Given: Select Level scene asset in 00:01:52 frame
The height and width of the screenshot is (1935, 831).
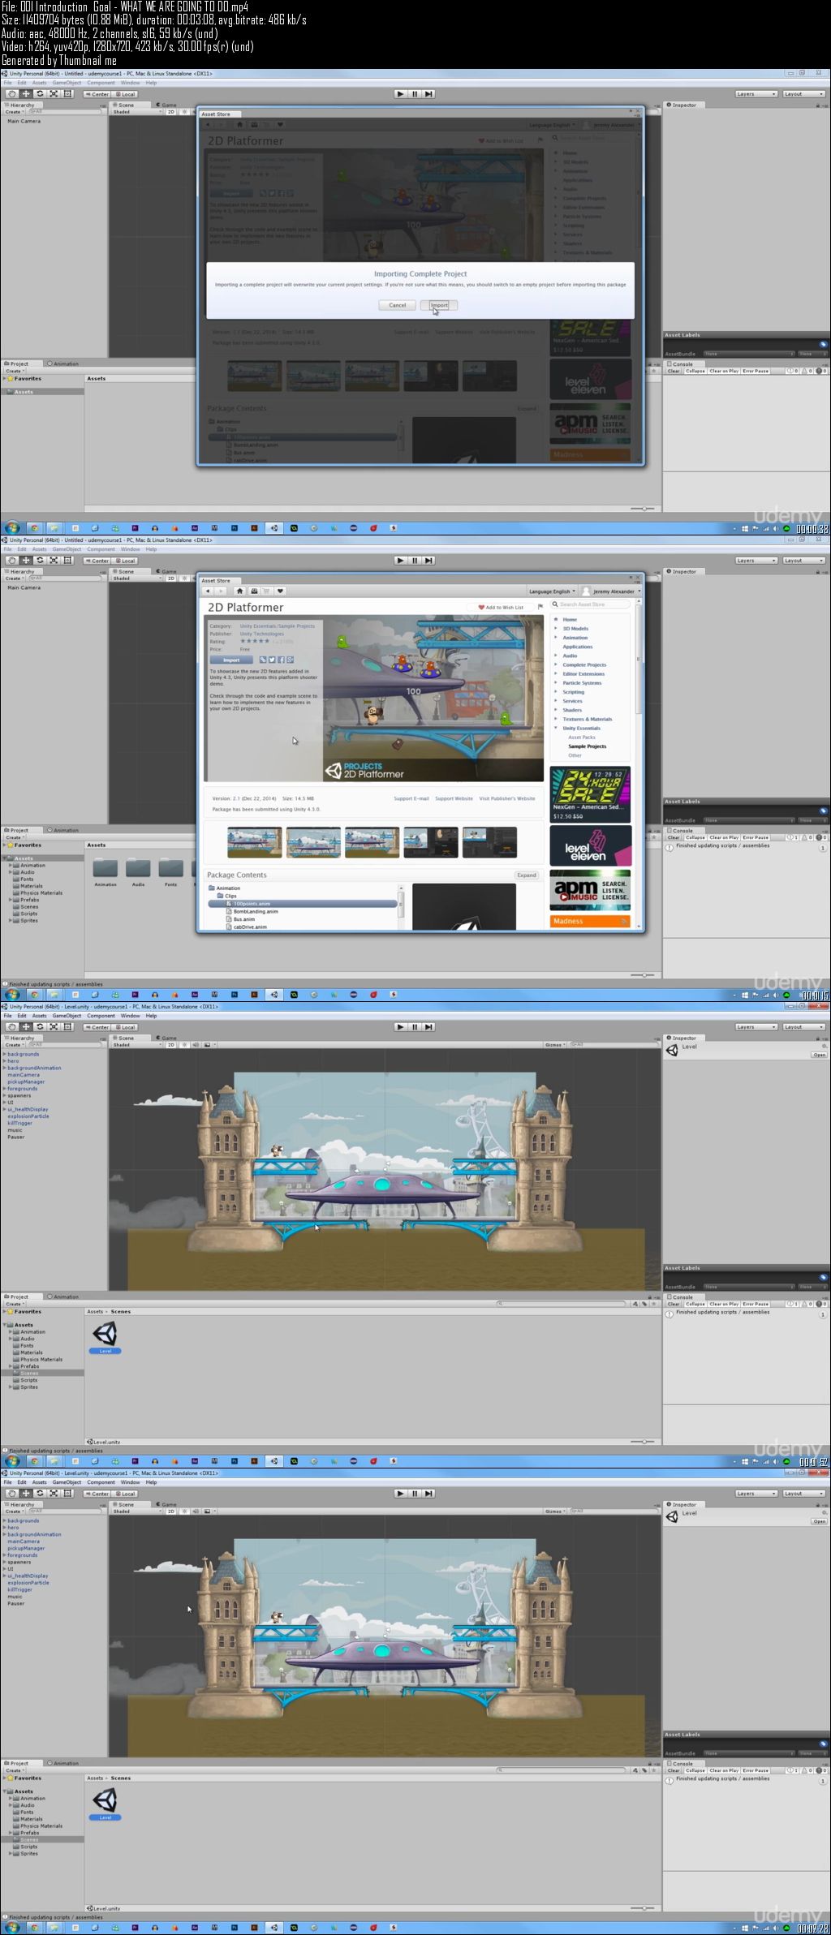Looking at the screenshot, I should (x=105, y=1336).
